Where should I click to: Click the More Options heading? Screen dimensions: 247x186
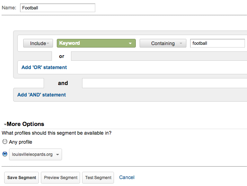(x=25, y=124)
